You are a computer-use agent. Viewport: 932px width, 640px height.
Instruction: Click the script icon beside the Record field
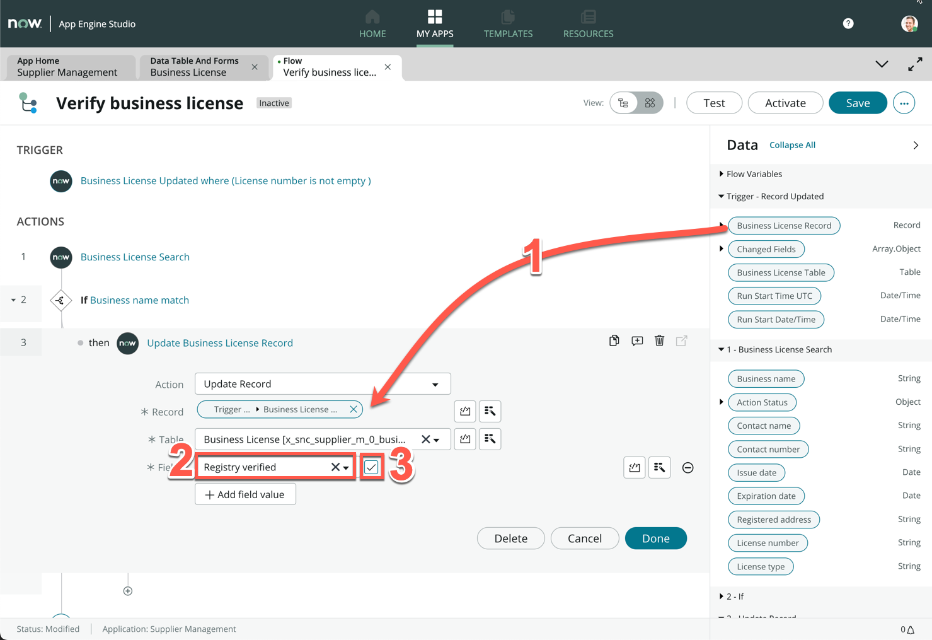click(465, 411)
